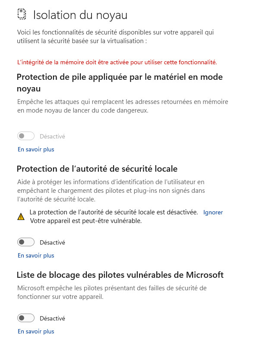Click the Isolation du noyau page title

point(80,15)
